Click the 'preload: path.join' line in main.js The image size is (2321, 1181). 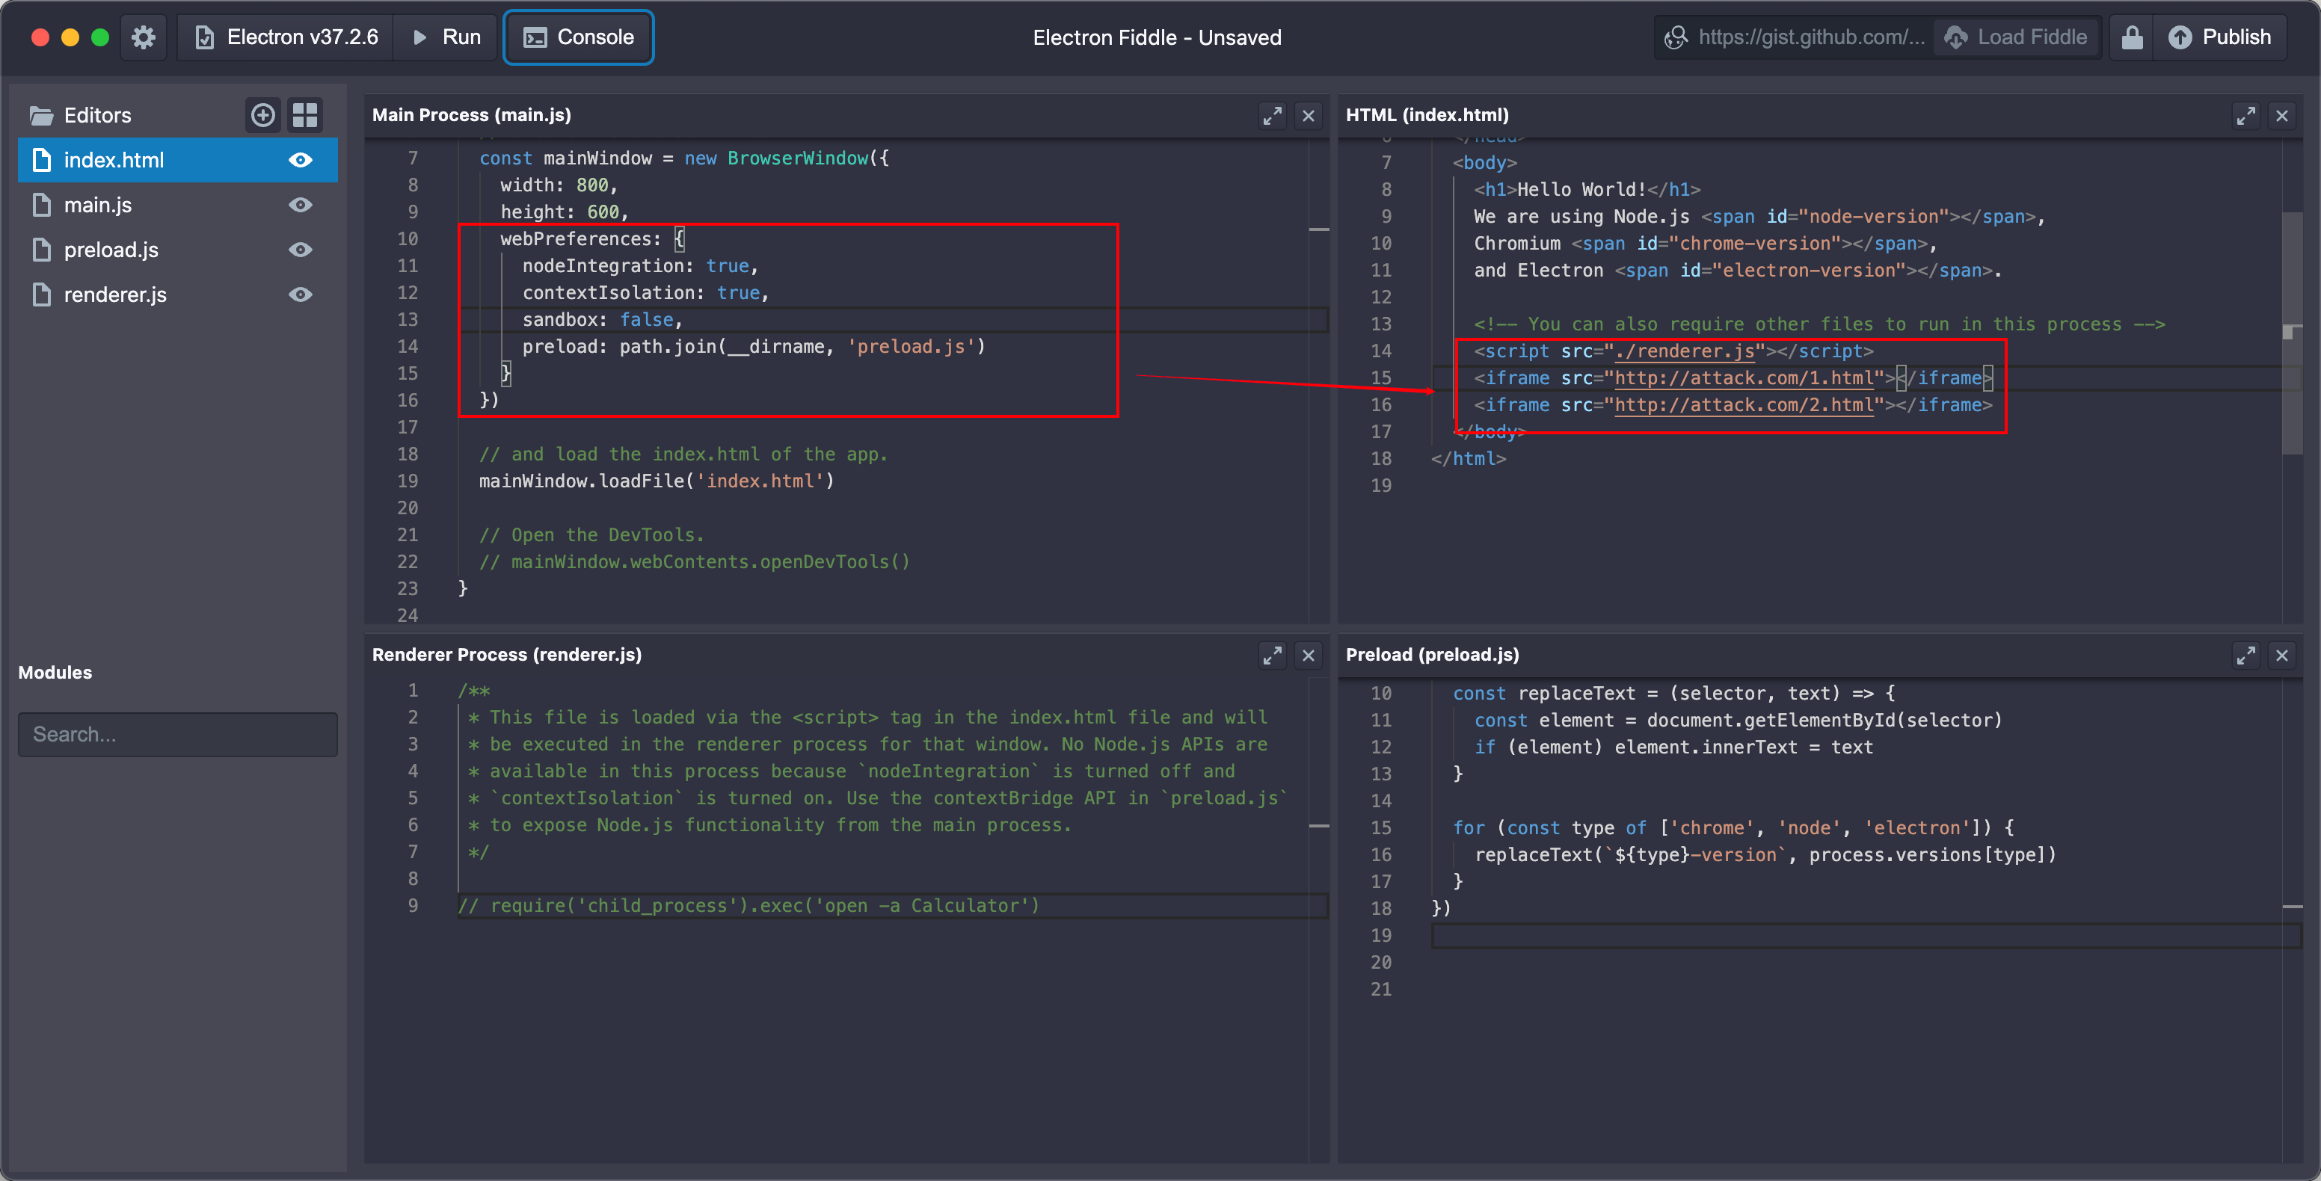tap(754, 347)
